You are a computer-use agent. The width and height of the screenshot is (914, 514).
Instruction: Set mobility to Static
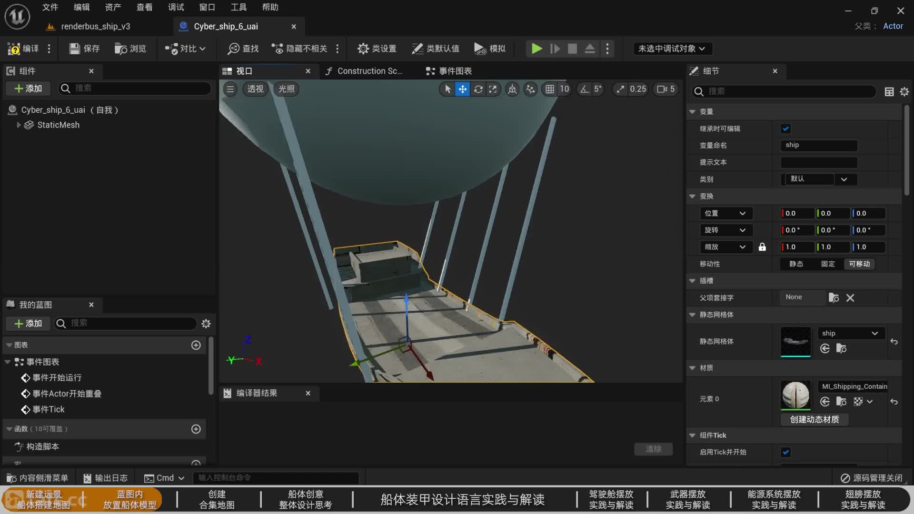[796, 264]
